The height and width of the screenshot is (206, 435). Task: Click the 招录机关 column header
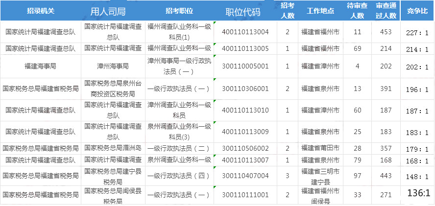(x=41, y=11)
